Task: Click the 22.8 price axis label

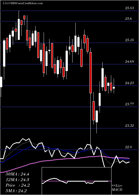Action: coord(128,147)
